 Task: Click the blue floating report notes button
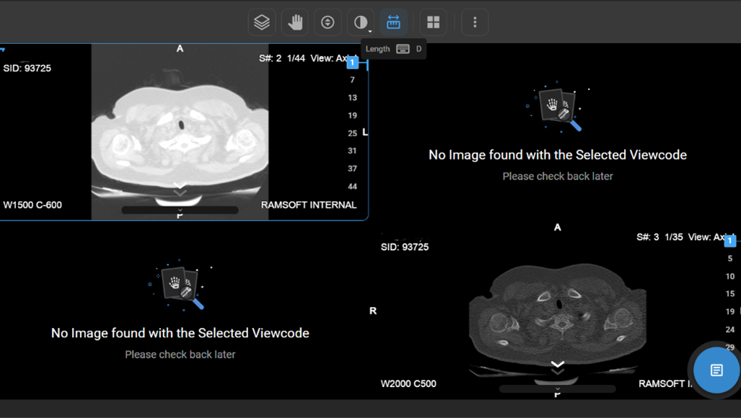pos(716,370)
